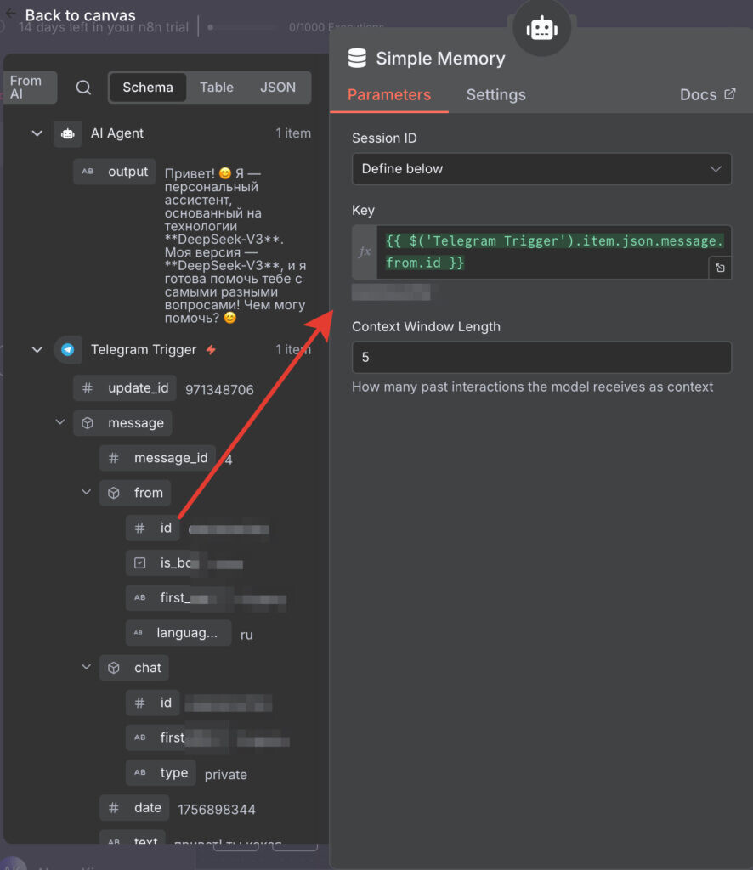Click the AI Agent robot icon
The height and width of the screenshot is (870, 753).
point(68,133)
